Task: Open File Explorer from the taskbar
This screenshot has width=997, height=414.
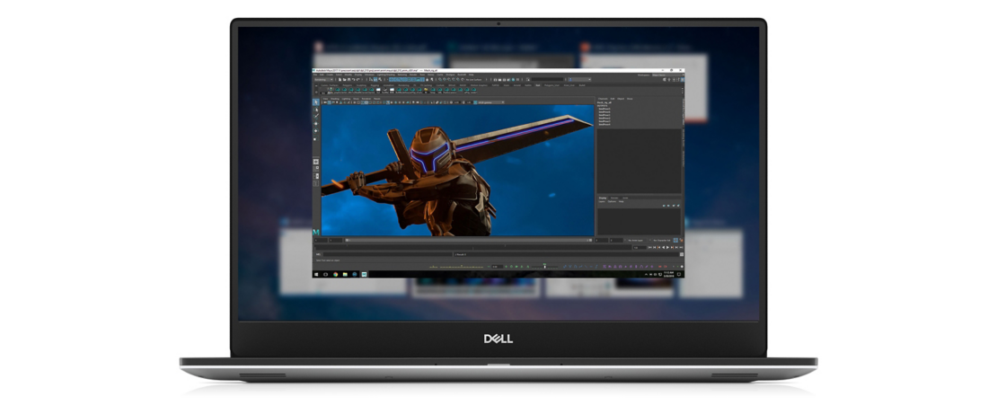Action: (x=345, y=274)
